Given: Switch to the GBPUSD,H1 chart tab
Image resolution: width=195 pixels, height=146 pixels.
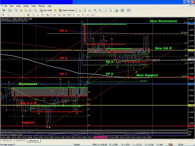Looking at the screenshot, I should click(7, 140).
